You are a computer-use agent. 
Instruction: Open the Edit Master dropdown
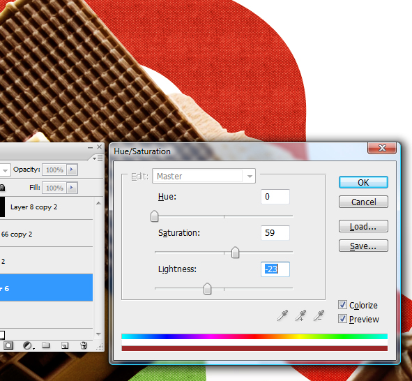click(204, 176)
